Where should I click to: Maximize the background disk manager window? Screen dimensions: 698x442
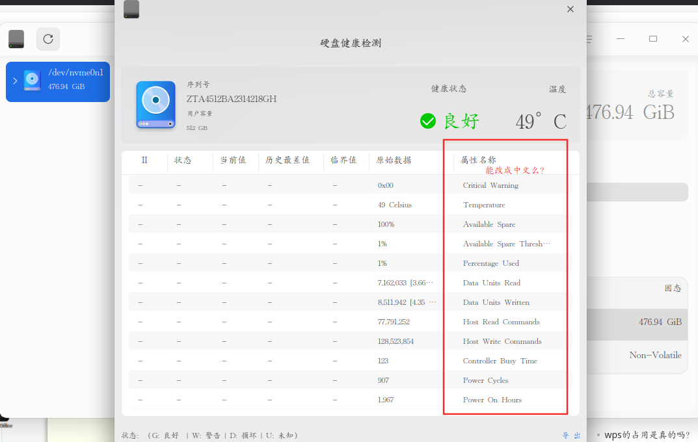tap(653, 39)
